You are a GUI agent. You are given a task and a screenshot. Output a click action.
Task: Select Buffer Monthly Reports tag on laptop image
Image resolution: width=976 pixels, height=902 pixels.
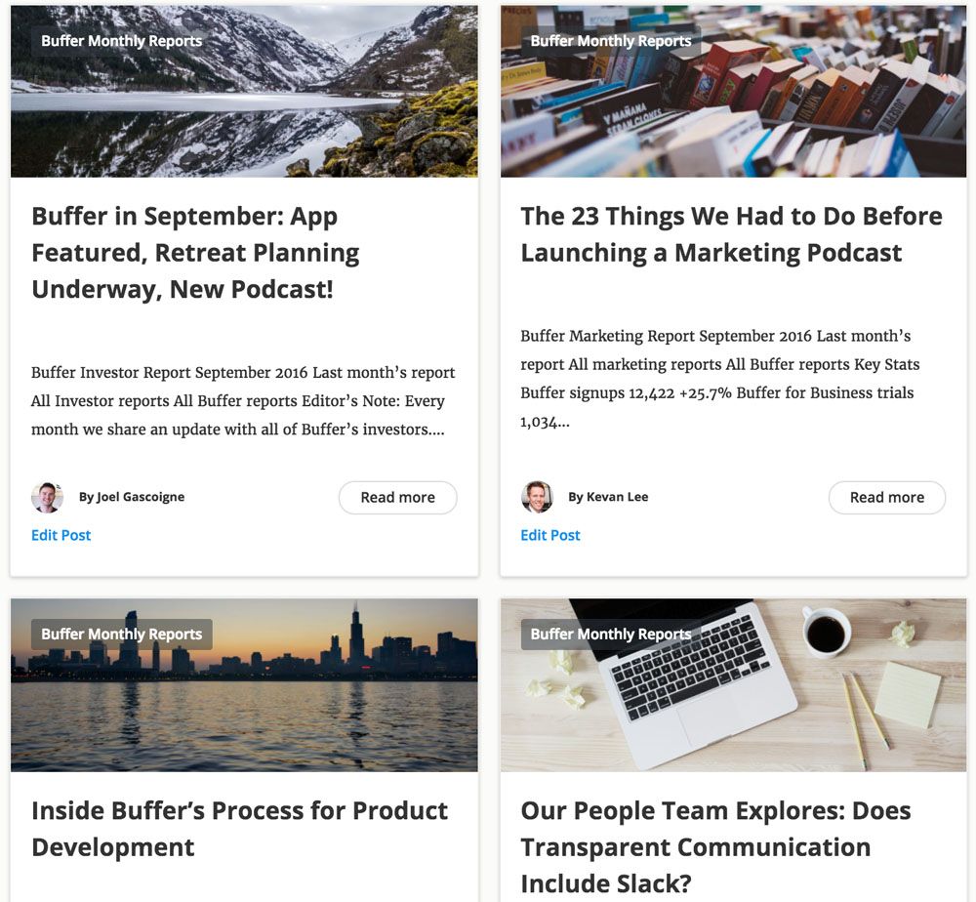coord(611,635)
